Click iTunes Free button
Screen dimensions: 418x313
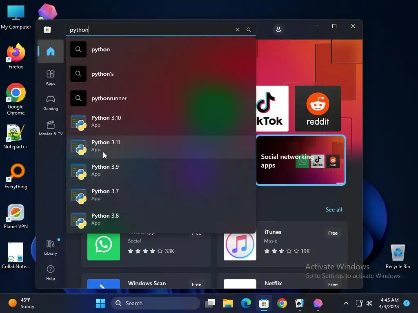(333, 233)
